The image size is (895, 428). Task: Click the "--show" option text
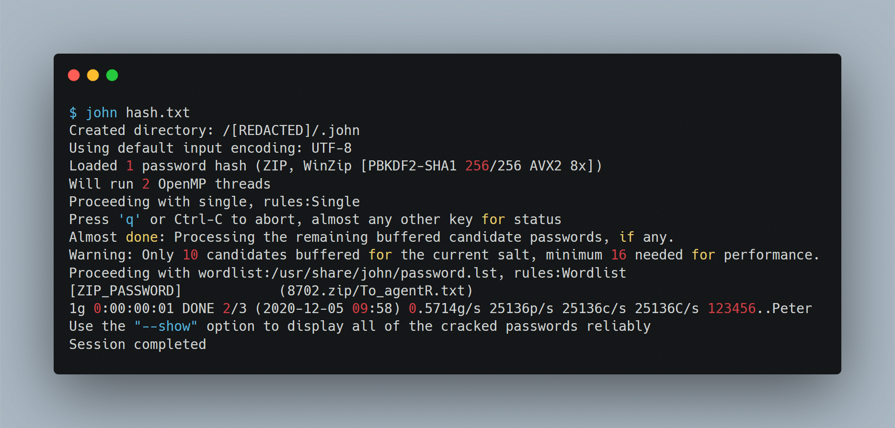166,327
